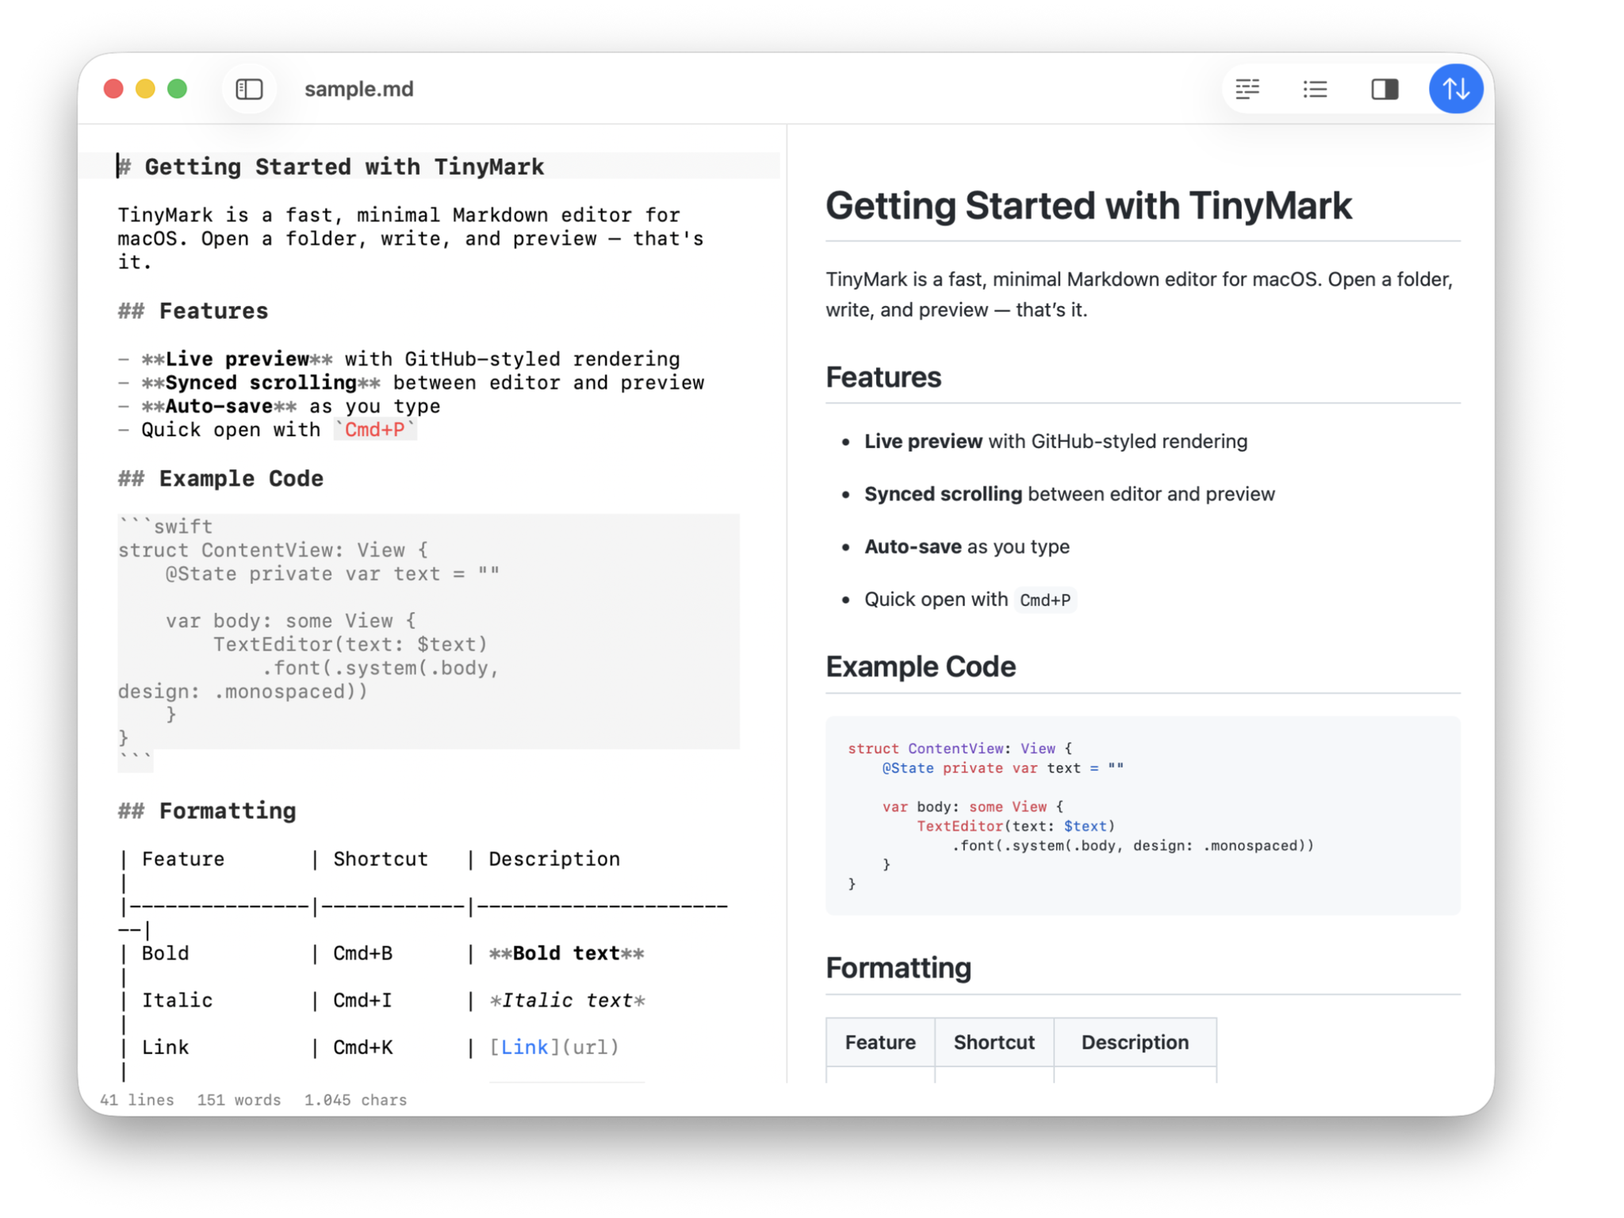1624x1218 pixels.
Task: Click the Cmd+P inline code badge in the preview
Action: tap(1045, 599)
